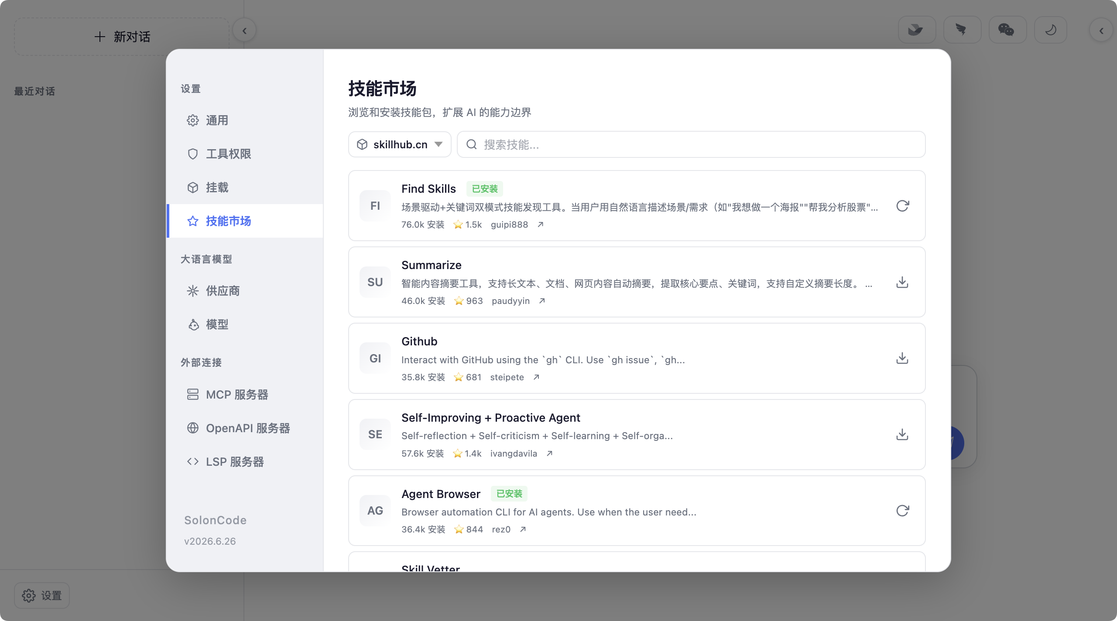This screenshot has height=621, width=1117.
Task: Open the Github skill title
Action: click(x=419, y=341)
